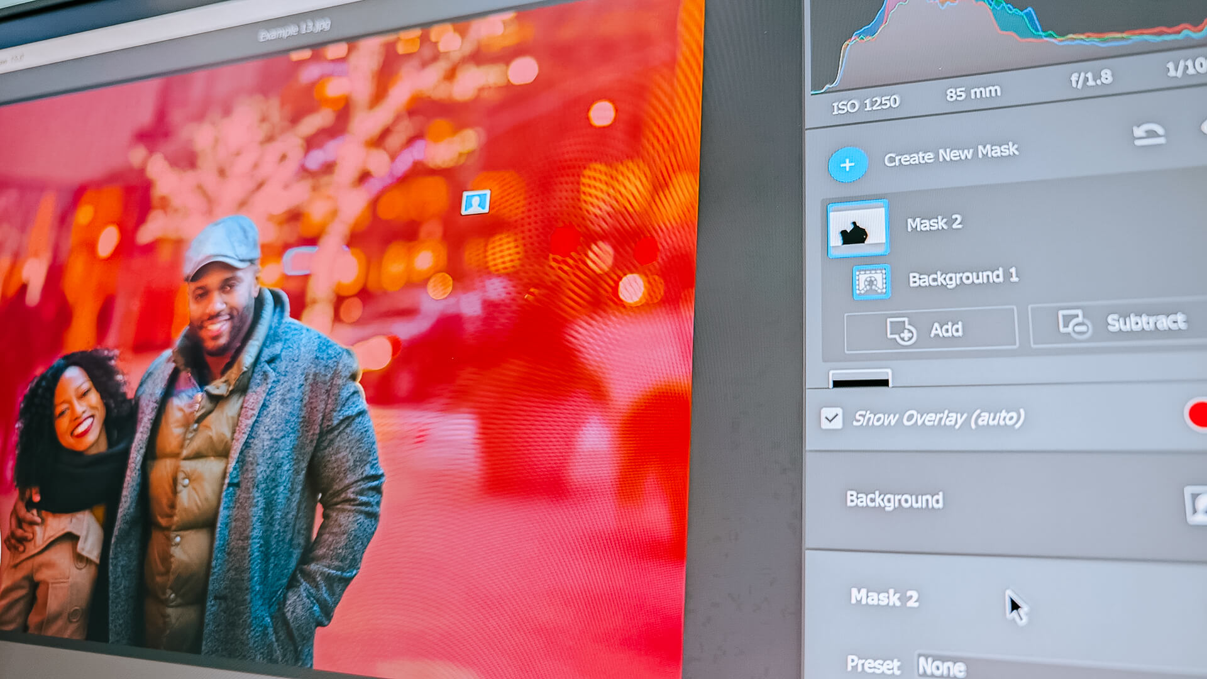Collapse the Mask 2 adjustments section header
1207x679 pixels.
point(884,597)
